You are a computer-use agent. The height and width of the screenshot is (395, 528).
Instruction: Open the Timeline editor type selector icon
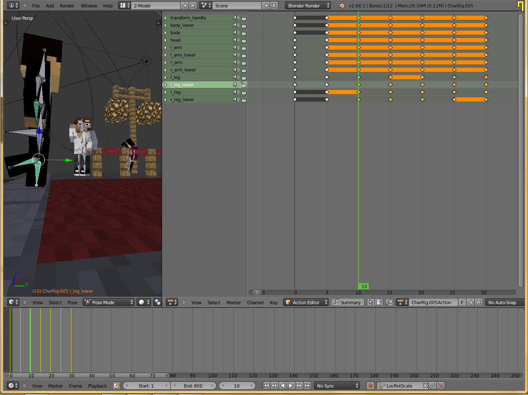point(13,386)
